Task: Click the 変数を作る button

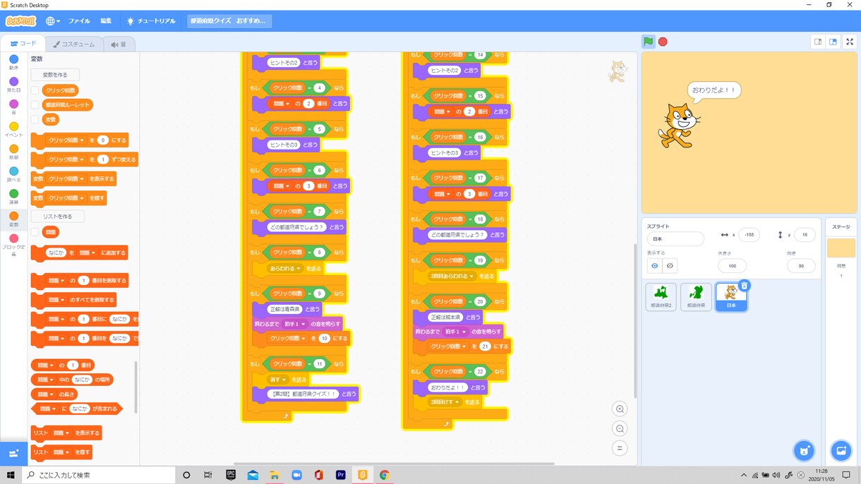Action: [55, 75]
